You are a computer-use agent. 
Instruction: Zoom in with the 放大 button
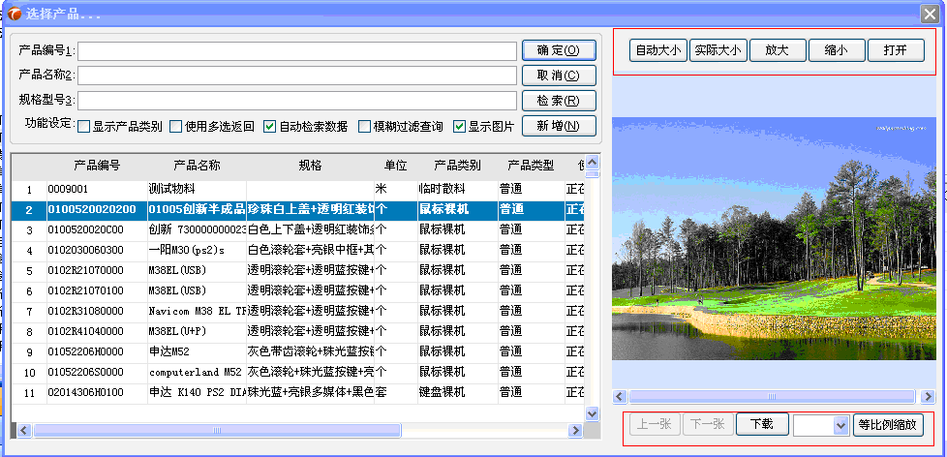click(x=777, y=50)
